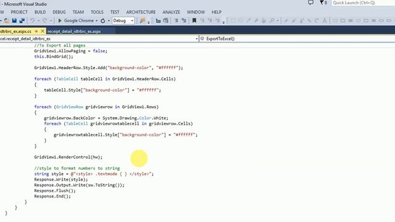Click 'GridView1.RenderControl(hw);' line
Viewport: 395px width, 222px height.
pos(69,157)
